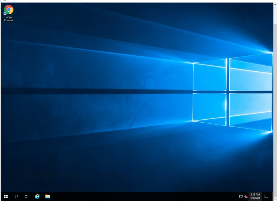This screenshot has width=277, height=201.
Task: Click the muted volume tray icon
Action: point(246,196)
